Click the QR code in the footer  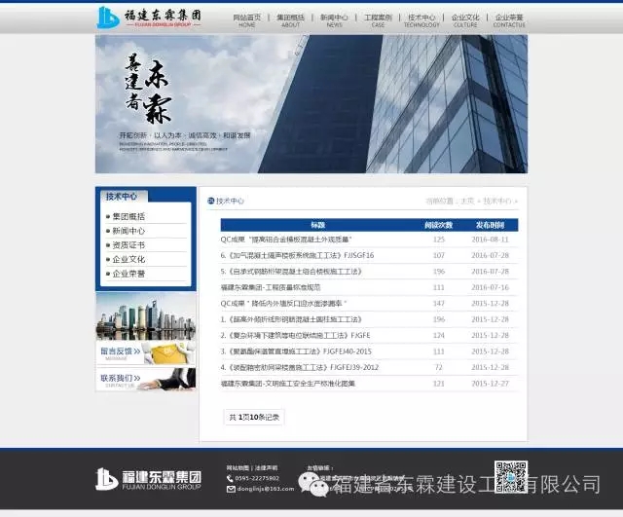click(x=511, y=476)
